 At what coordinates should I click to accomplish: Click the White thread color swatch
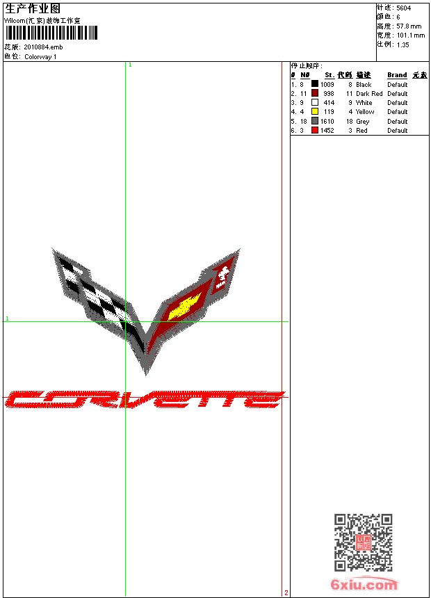coord(315,102)
